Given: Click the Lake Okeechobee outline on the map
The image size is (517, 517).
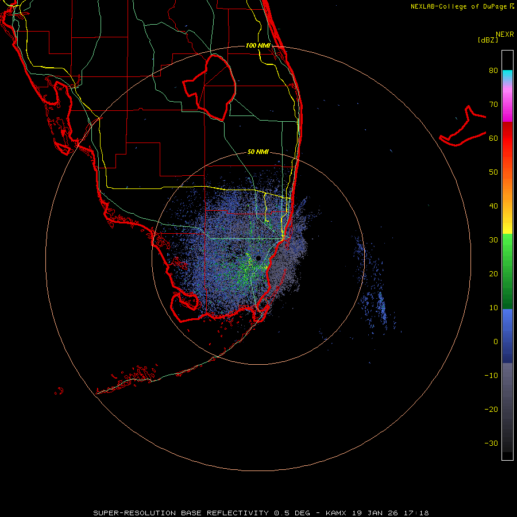Looking at the screenshot, I should click(210, 87).
